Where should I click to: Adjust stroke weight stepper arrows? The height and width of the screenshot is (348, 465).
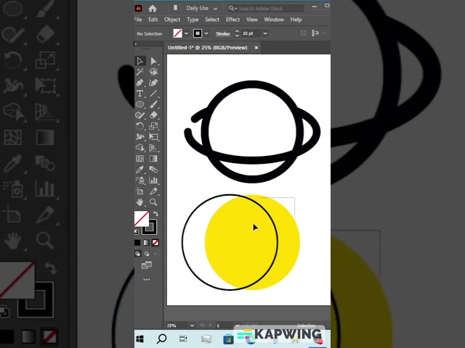[237, 33]
